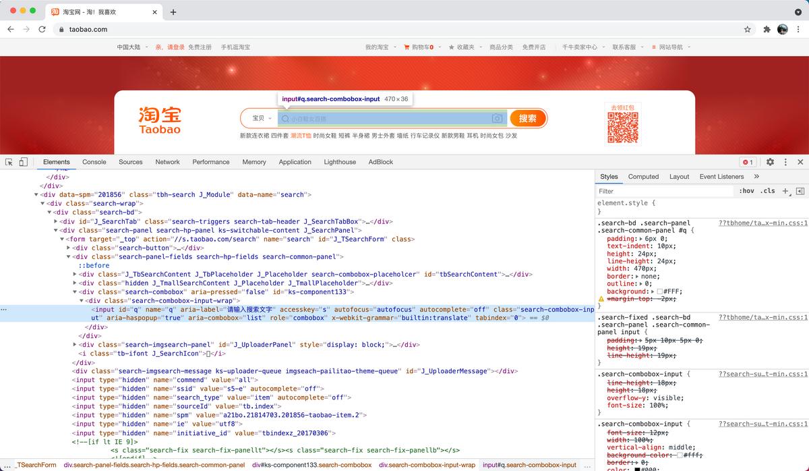Open DevTools settings gear
Viewport: 809px width, 471px height.
pos(770,162)
